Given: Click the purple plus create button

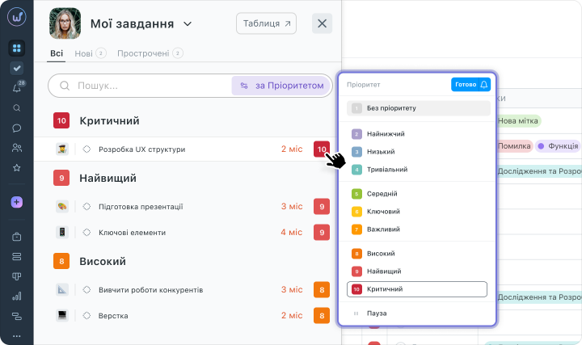Looking at the screenshot, I should [17, 202].
